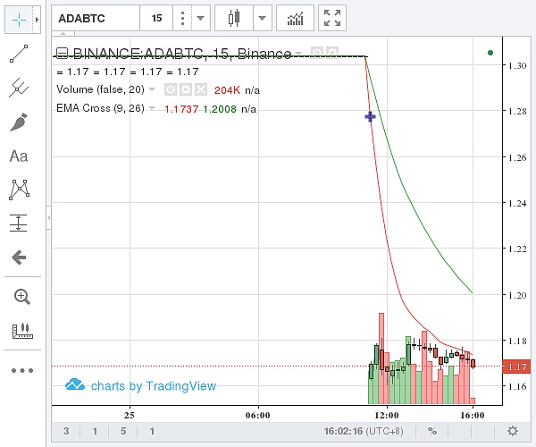Screen dimensions: 536x447
Task: Select the 5 date range button
Action: click(x=123, y=431)
